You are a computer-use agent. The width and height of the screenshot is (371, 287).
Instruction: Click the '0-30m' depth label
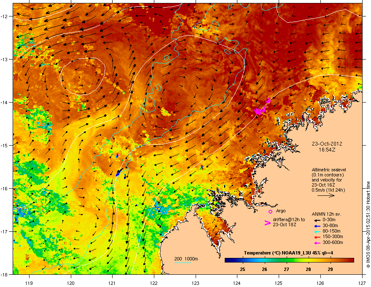pyautogui.click(x=329, y=220)
